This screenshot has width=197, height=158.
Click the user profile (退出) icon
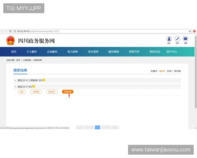[169, 39]
